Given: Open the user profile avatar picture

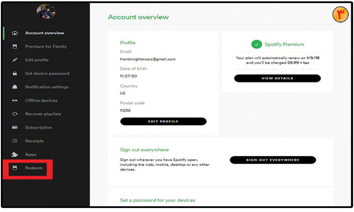Looking at the screenshot, I should tap(46, 11).
